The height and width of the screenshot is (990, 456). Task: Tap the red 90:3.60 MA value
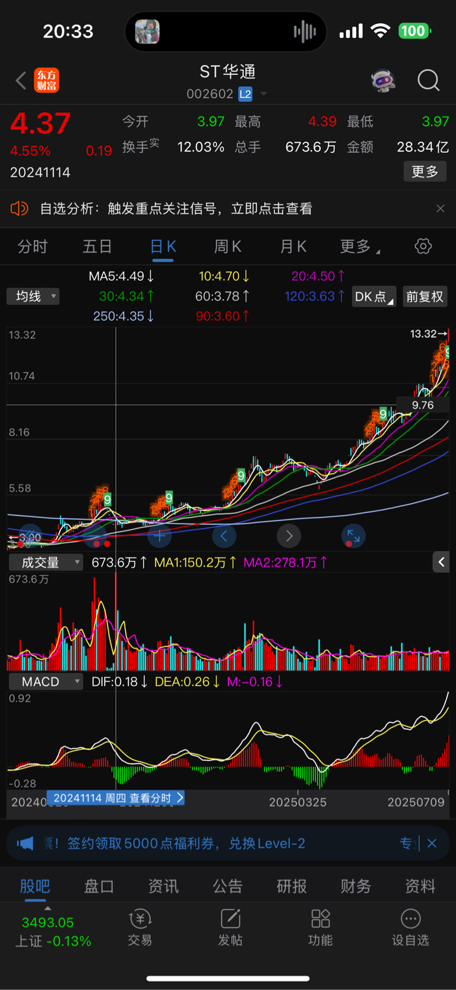[223, 316]
